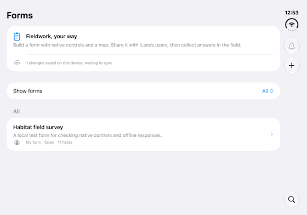Click the Fieldwork, your way heading
The image size is (307, 215).
(x=52, y=36)
